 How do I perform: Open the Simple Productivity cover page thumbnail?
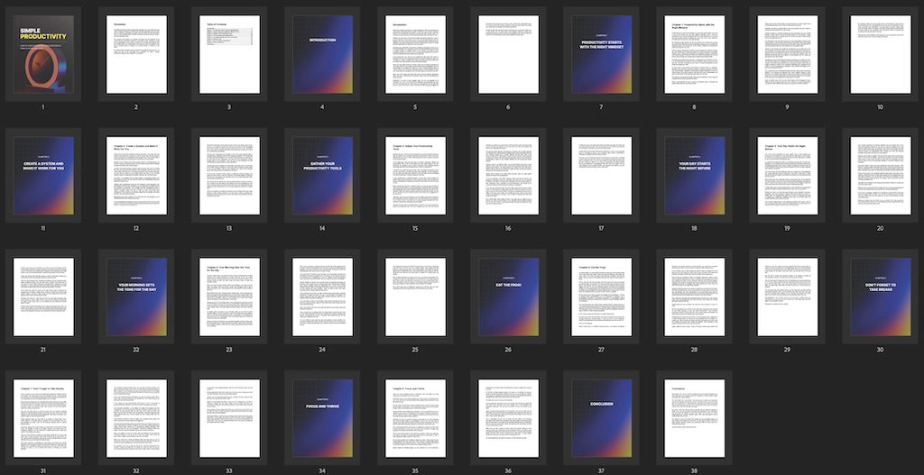tap(43, 54)
